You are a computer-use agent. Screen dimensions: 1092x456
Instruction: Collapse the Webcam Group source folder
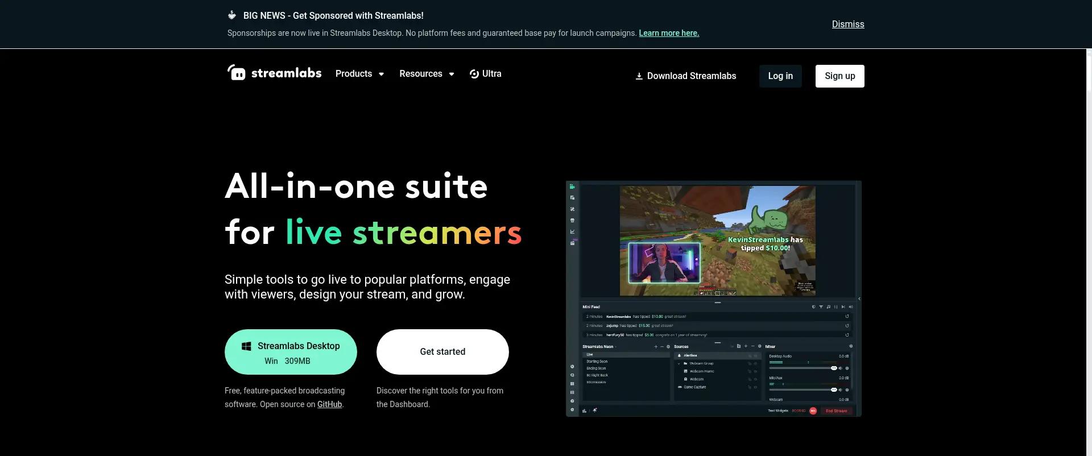679,363
